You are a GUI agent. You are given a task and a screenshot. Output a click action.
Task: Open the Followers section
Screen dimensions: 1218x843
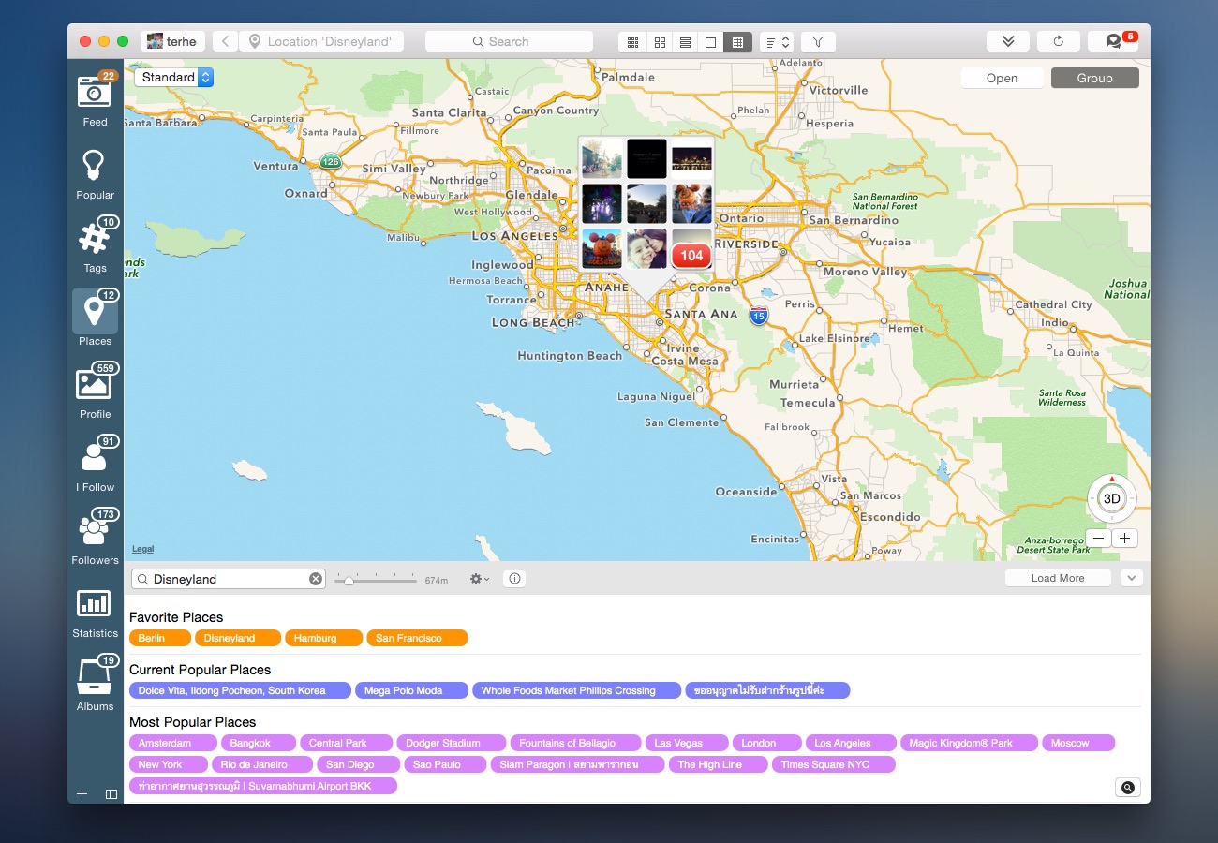95,538
